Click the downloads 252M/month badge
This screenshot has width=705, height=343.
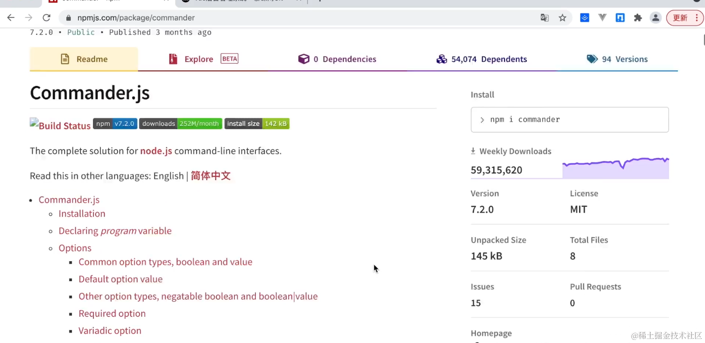pos(181,124)
